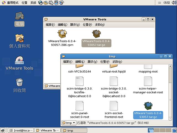
Task: Open 編輯(E) menu in tmp window
Action: pos(80,62)
